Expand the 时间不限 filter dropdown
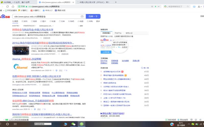 16,26
